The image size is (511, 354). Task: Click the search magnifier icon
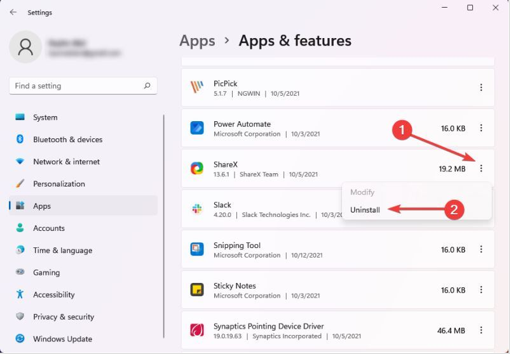point(147,86)
